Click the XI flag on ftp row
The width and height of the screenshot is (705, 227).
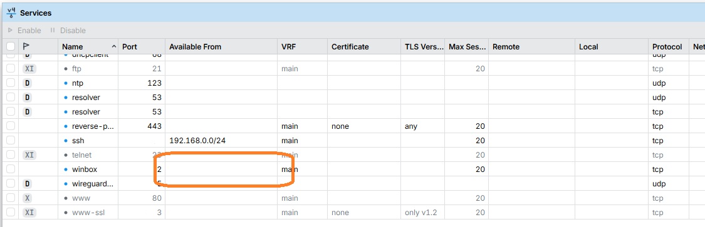pos(29,69)
